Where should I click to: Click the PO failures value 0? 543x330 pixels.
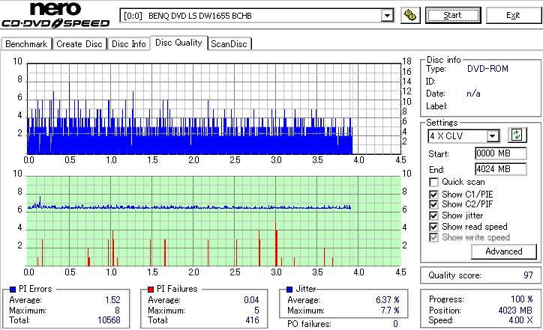pyautogui.click(x=395, y=324)
